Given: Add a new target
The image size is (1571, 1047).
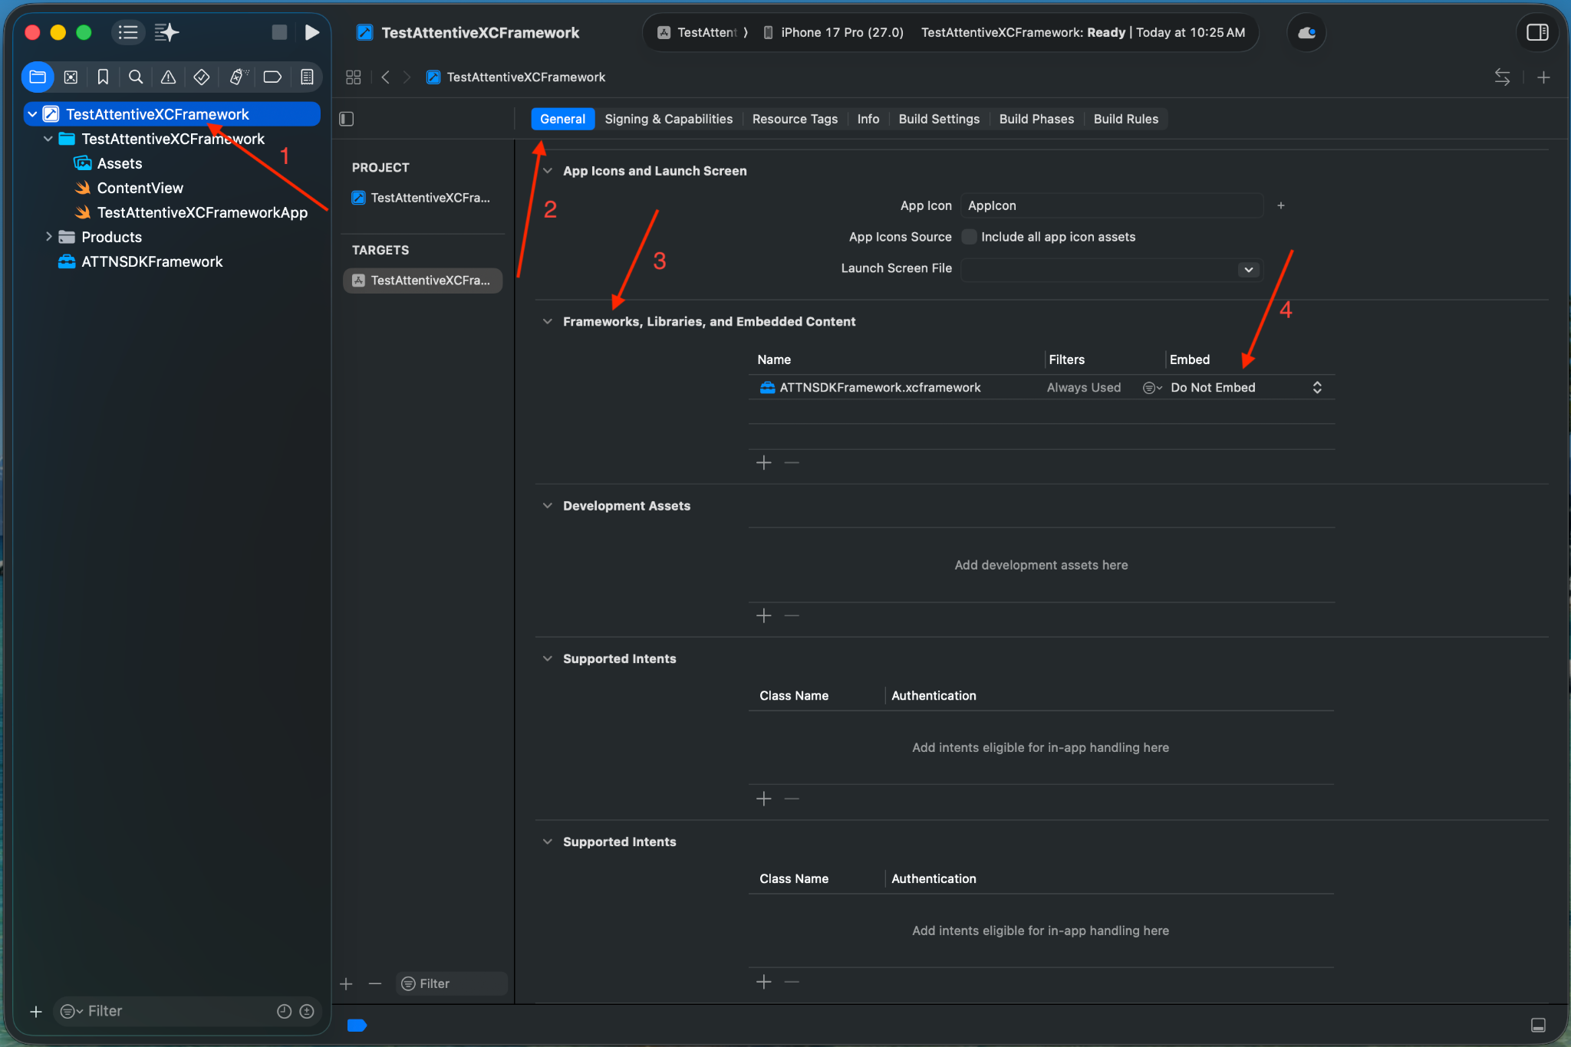Looking at the screenshot, I should pyautogui.click(x=347, y=984).
